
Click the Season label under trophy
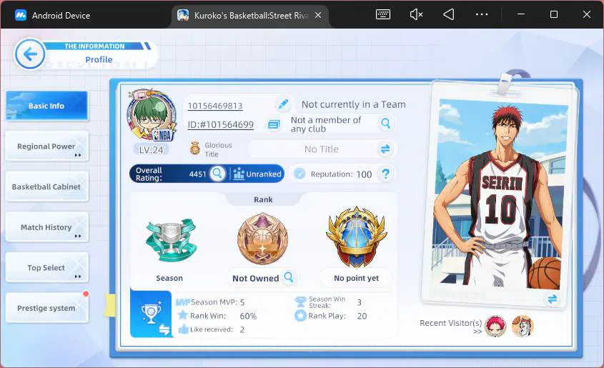point(169,278)
